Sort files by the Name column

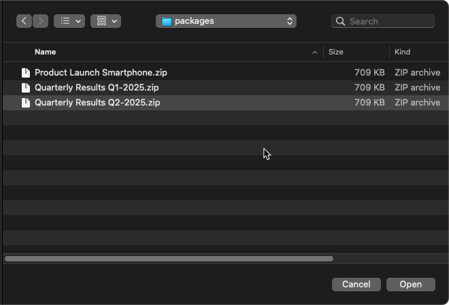pos(46,52)
